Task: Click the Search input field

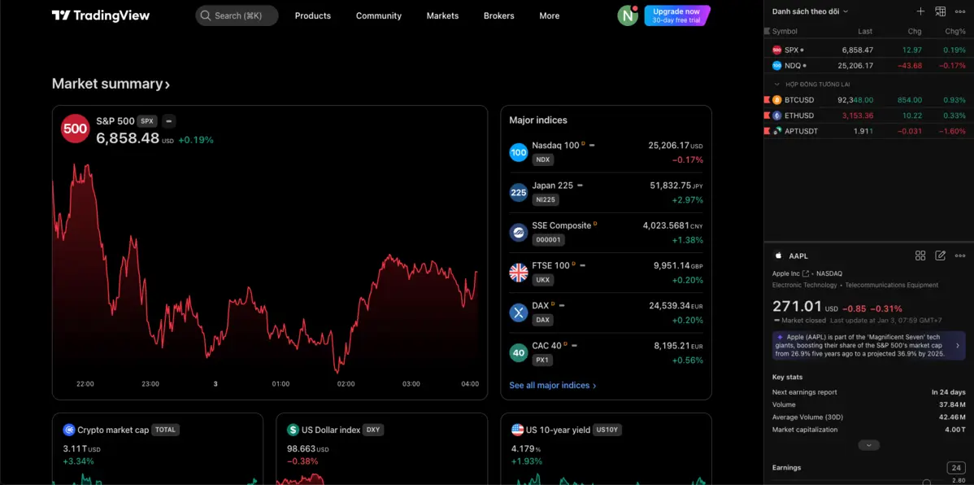Action: (x=237, y=15)
